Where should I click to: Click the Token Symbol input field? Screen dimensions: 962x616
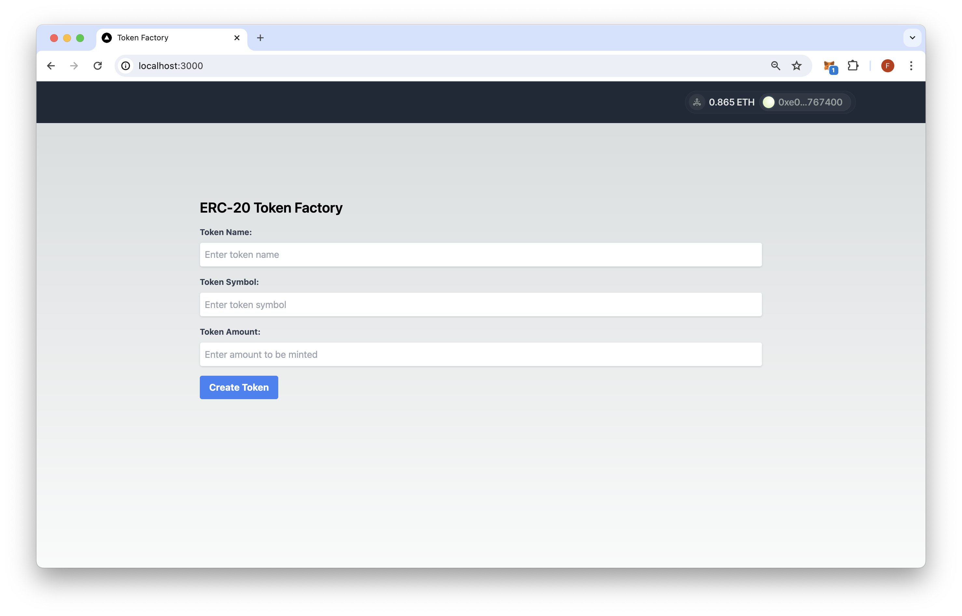[x=481, y=305]
